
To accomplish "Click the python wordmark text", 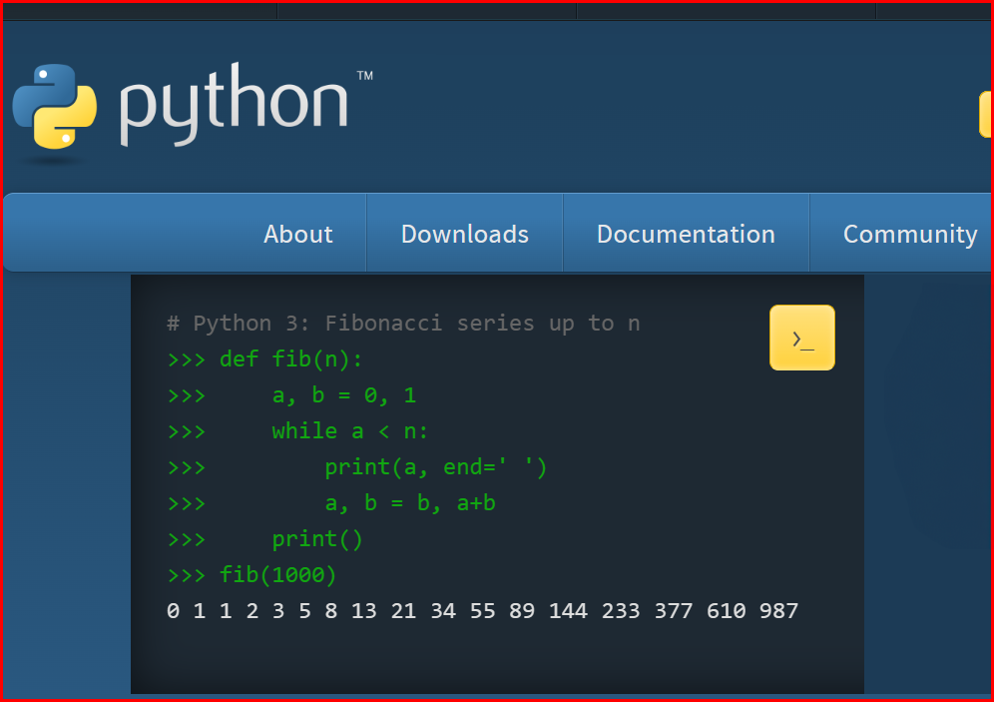I will [234, 105].
